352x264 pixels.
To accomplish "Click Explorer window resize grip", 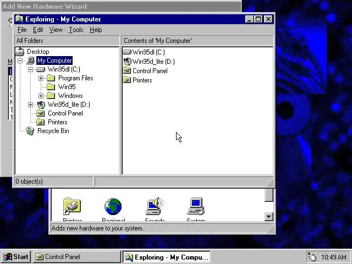I will point(271,183).
